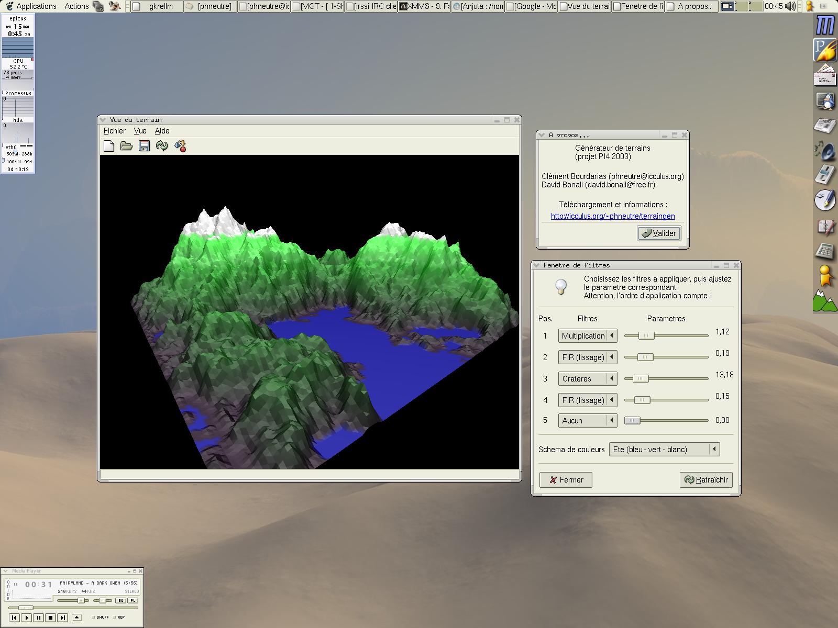Click the 3D terrain view canvas

pos(309,312)
